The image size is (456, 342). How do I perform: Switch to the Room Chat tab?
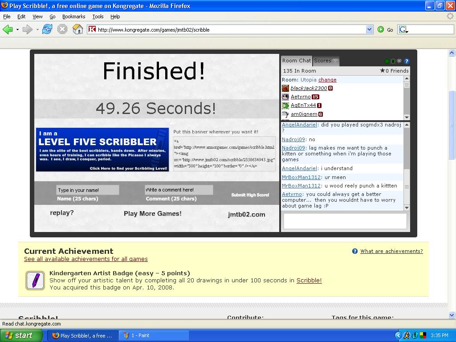click(x=296, y=61)
